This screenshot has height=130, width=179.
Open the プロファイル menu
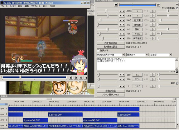pyautogui.click(x=36, y=6)
